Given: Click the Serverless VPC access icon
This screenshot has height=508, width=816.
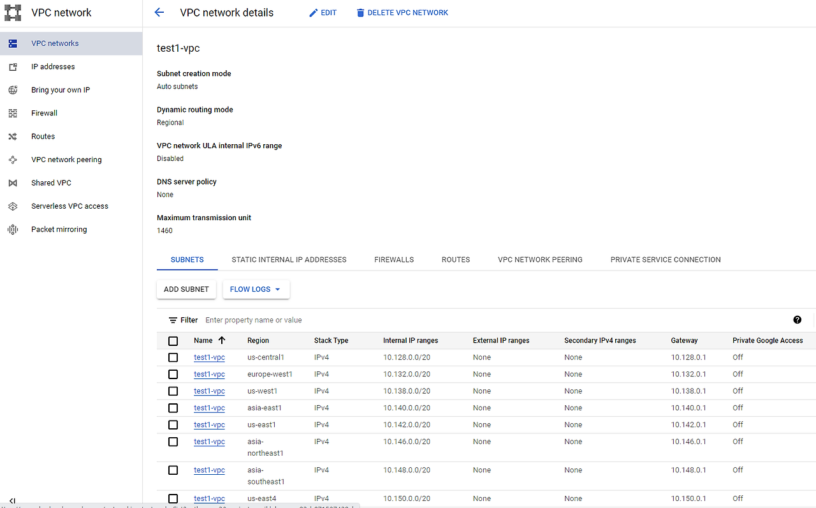Looking at the screenshot, I should 13,206.
